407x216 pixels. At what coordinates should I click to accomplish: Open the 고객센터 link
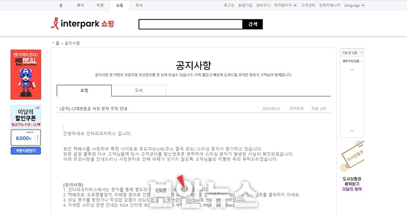(308, 5)
